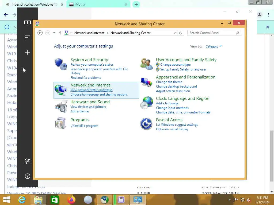Click the breadcrumb overflow chevrons
Viewport: 274px width, 205px height.
pos(71,33)
